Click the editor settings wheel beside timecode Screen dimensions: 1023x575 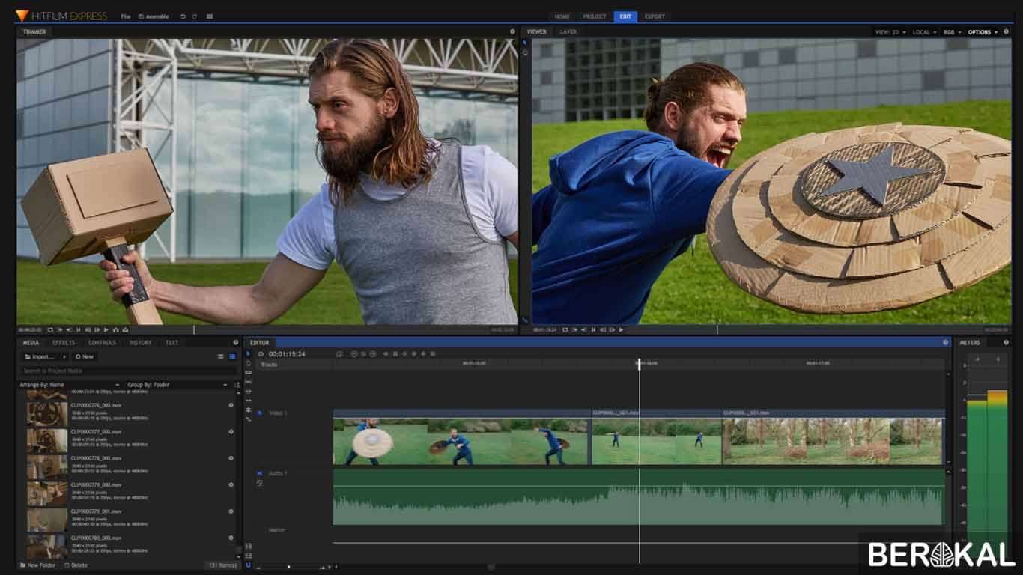[261, 354]
